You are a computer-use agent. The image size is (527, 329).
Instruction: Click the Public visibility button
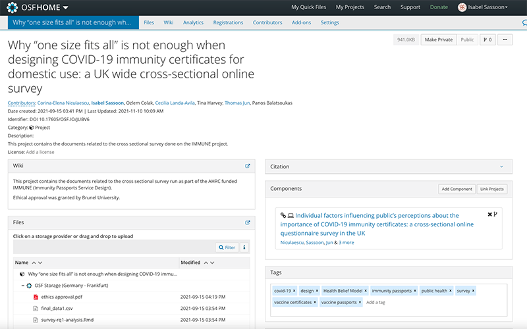(467, 39)
